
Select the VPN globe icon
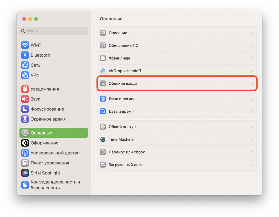(25, 75)
